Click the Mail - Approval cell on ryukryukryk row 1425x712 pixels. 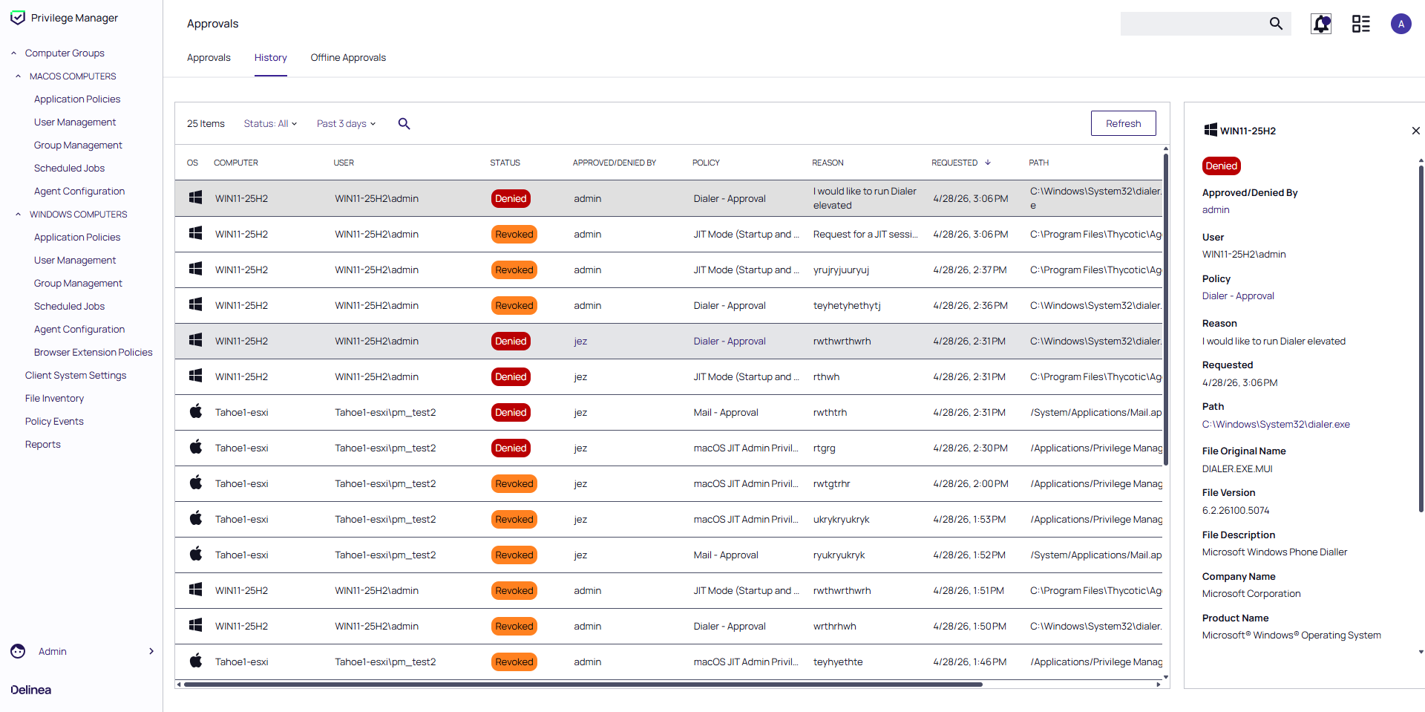[726, 555]
